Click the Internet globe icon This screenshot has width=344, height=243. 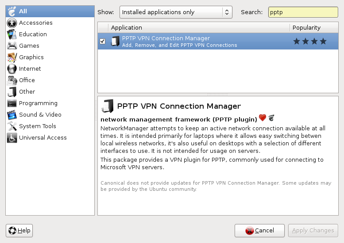pyautogui.click(x=12, y=69)
